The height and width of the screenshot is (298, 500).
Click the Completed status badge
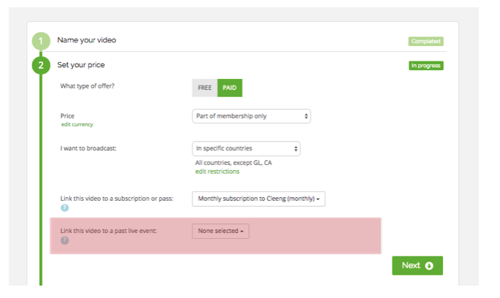425,41
